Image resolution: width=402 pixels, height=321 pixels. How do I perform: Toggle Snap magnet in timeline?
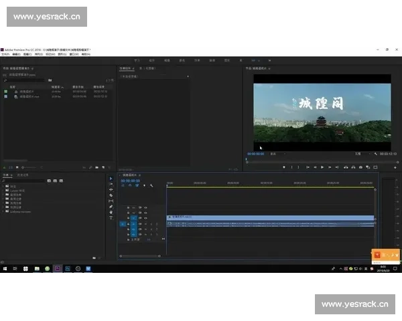coord(130,186)
